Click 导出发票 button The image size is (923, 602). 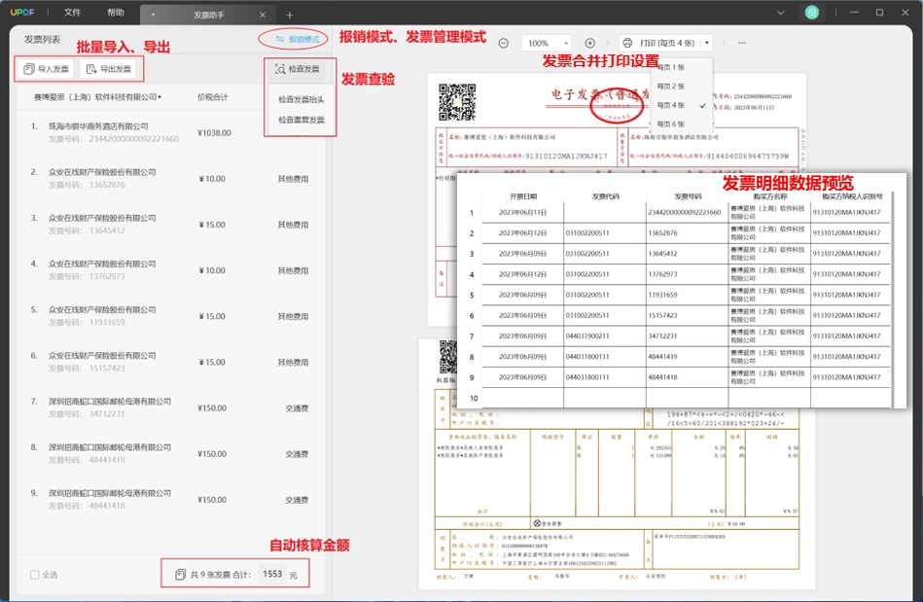click(108, 69)
